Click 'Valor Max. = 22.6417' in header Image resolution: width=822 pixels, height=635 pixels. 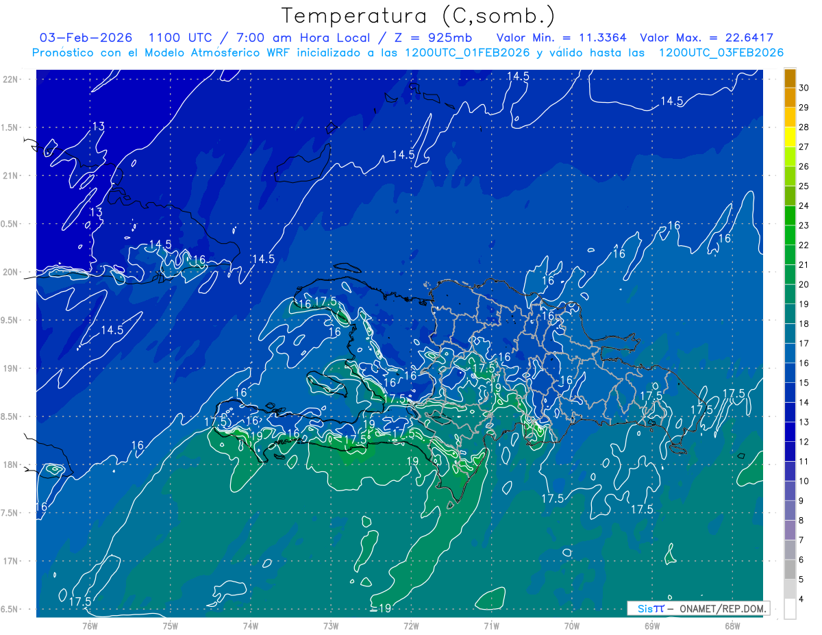[x=707, y=38]
